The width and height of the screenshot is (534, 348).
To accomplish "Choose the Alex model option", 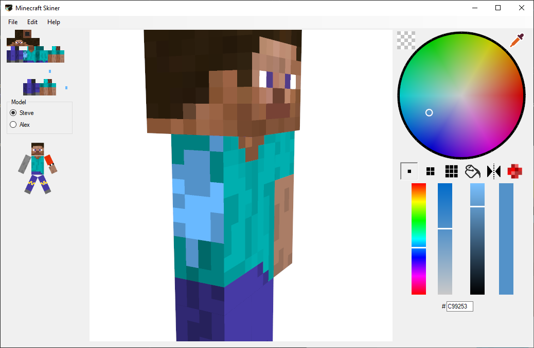I will pos(20,125).
